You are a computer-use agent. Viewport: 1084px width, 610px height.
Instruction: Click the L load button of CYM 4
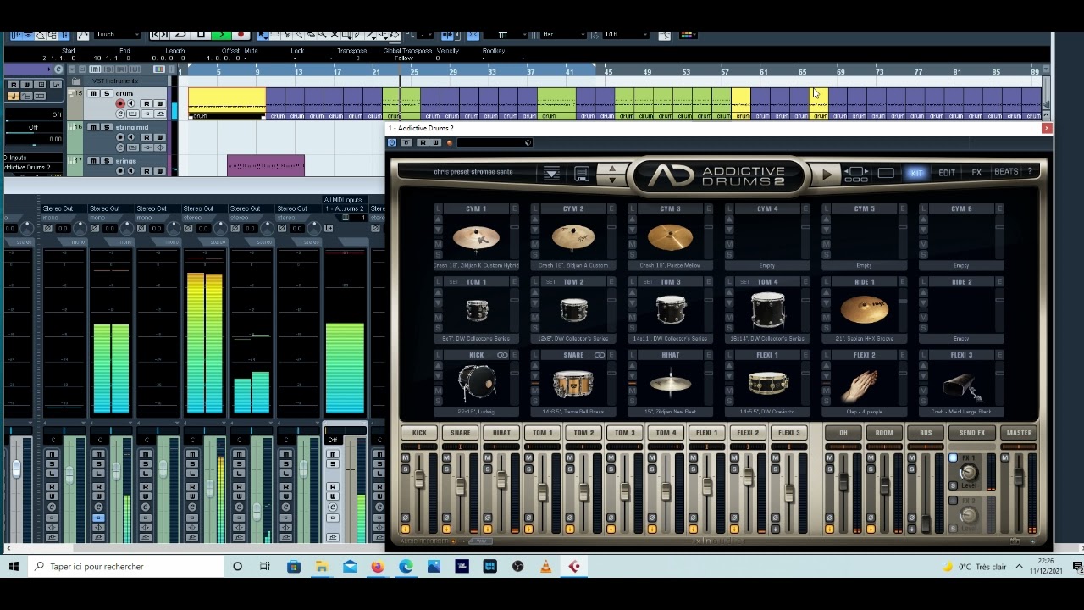pyautogui.click(x=729, y=208)
